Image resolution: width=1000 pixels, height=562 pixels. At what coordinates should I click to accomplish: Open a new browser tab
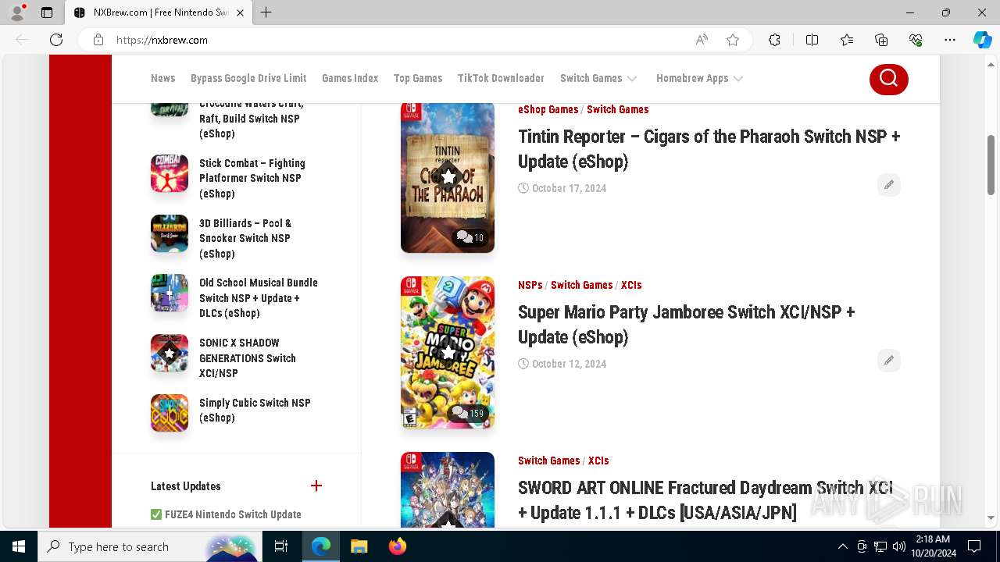pos(266,12)
